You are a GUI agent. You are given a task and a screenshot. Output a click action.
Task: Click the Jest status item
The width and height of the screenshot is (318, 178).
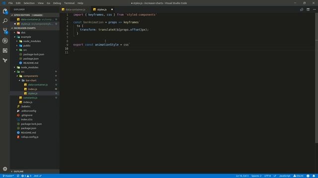pos(38,176)
